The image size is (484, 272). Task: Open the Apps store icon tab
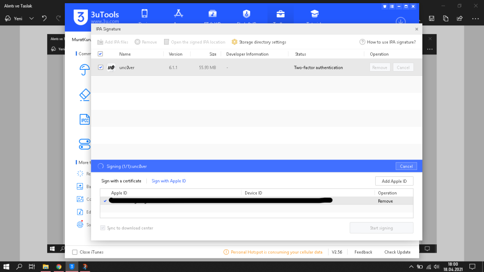tap(178, 14)
